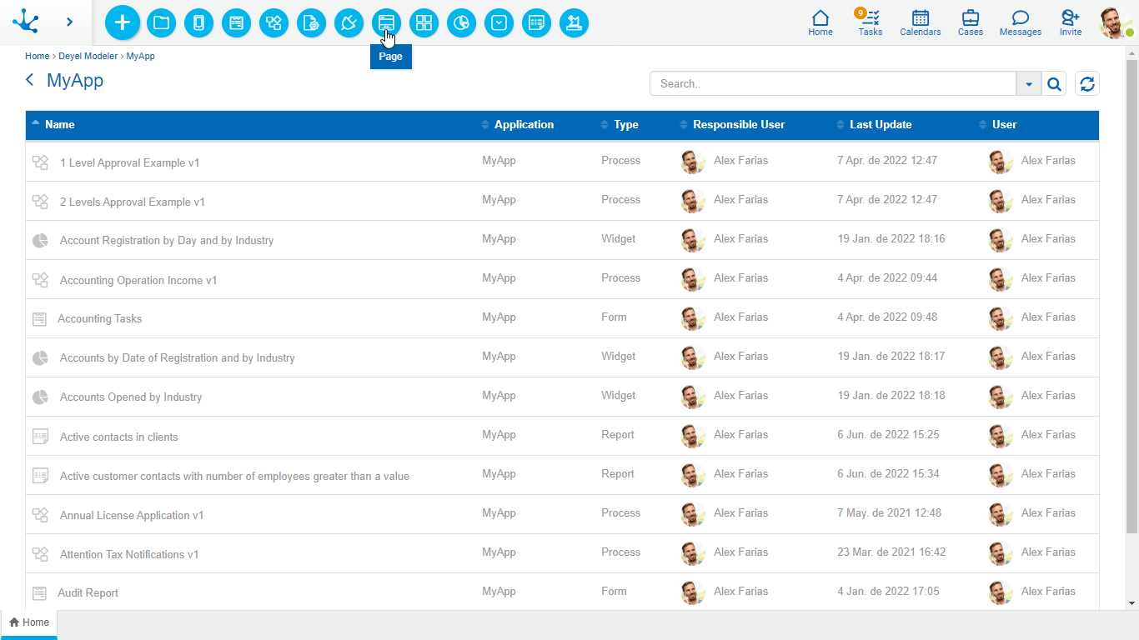Open Cases

[971, 22]
